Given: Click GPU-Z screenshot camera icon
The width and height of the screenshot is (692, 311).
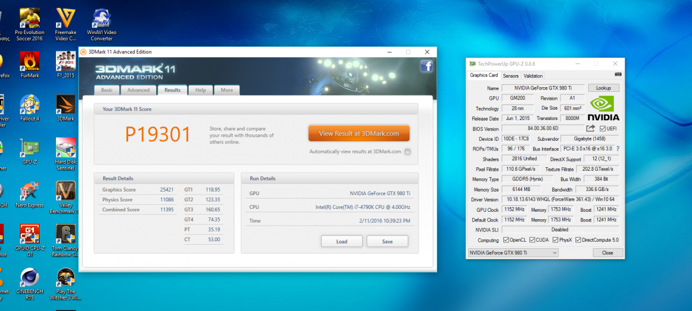Looking at the screenshot, I should tap(618, 75).
